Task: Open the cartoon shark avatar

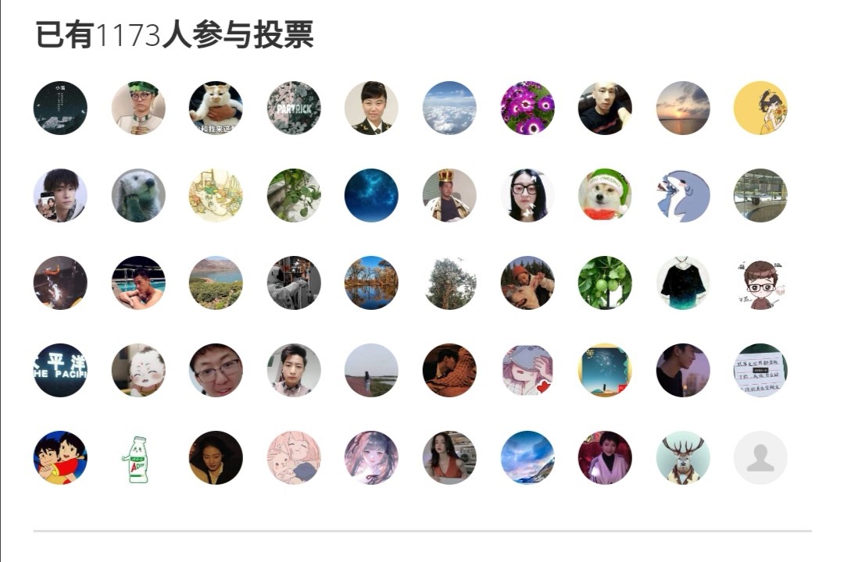Action: tap(683, 195)
